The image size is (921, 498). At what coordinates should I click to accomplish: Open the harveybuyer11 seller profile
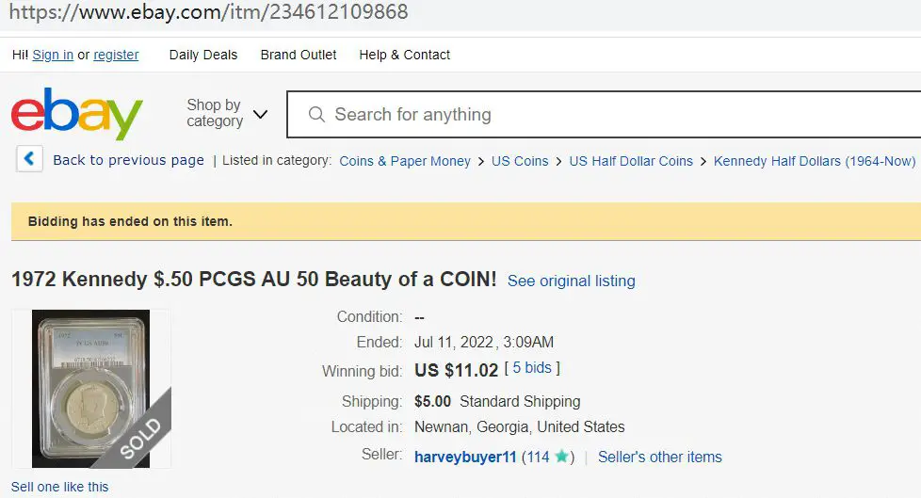(x=465, y=457)
